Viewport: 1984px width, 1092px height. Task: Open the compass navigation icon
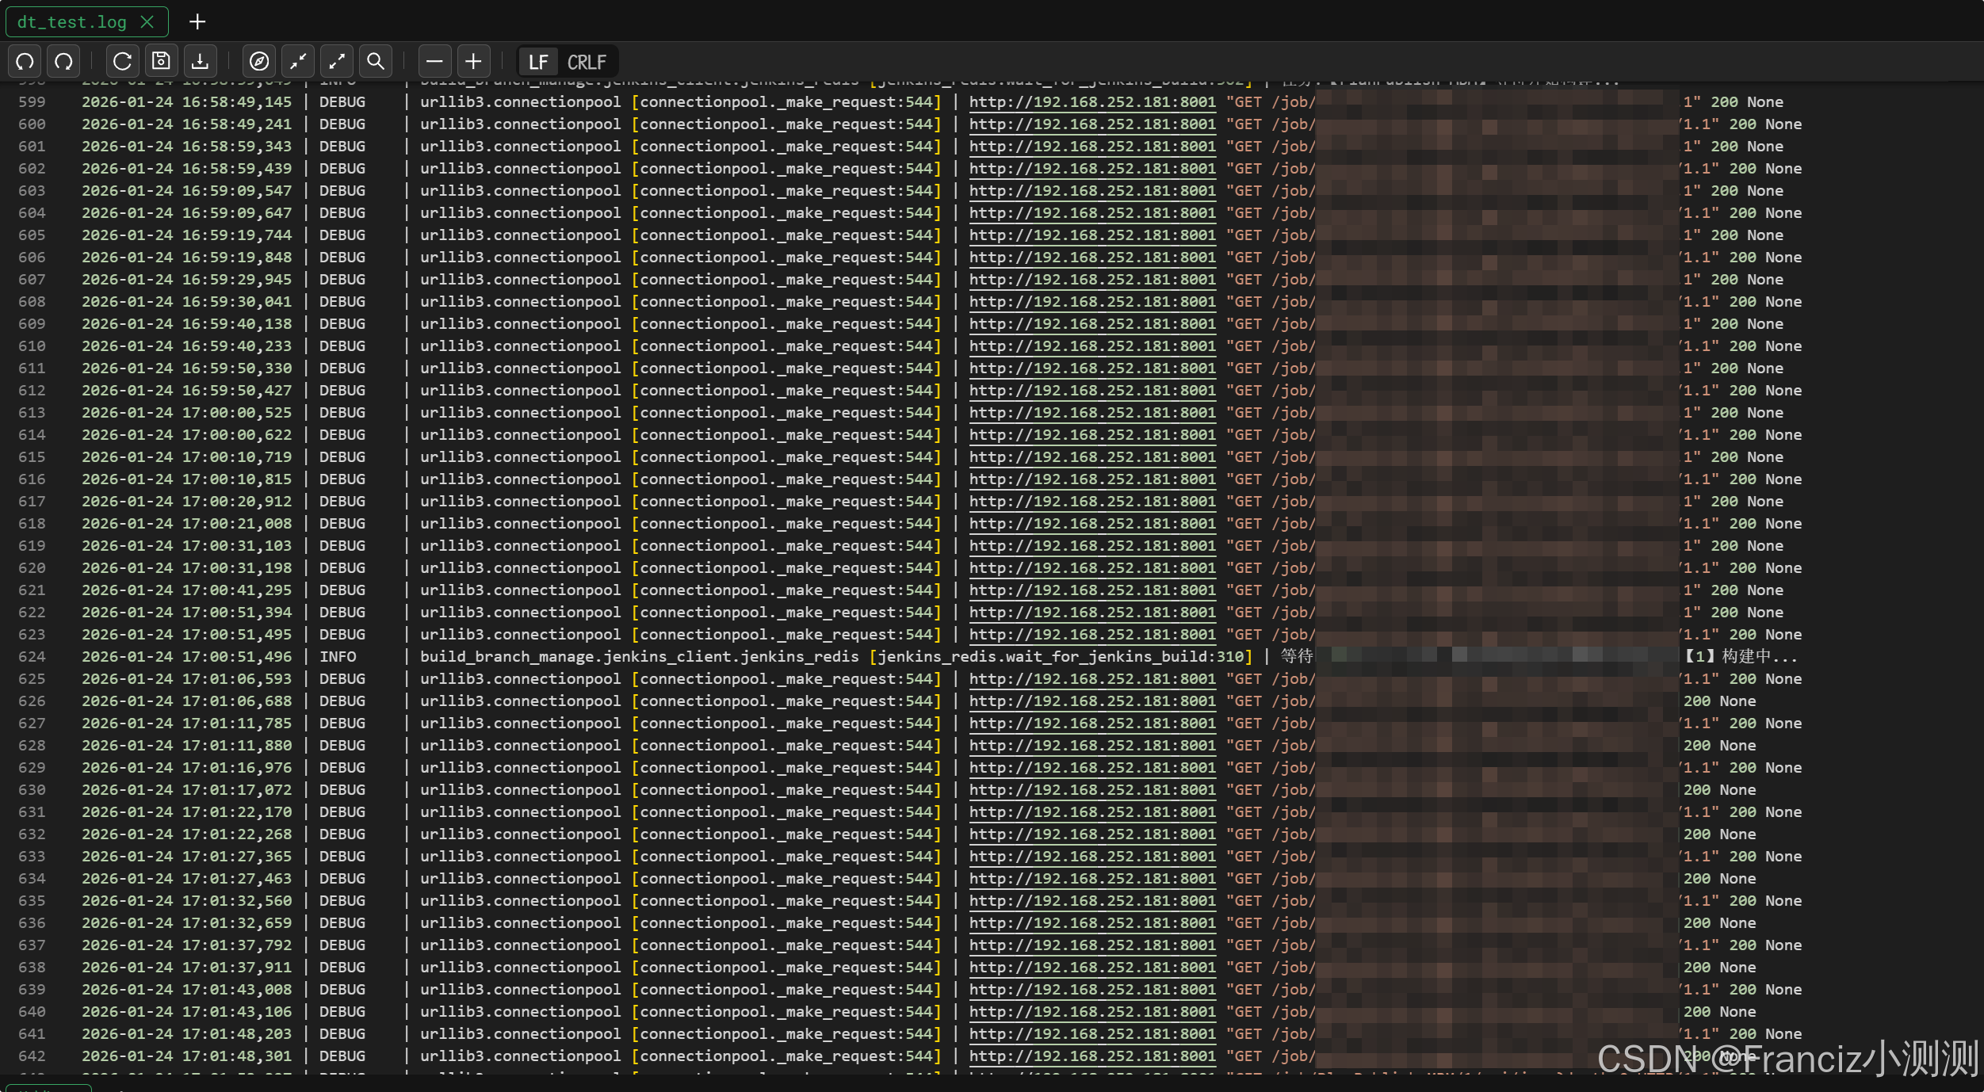(x=259, y=61)
